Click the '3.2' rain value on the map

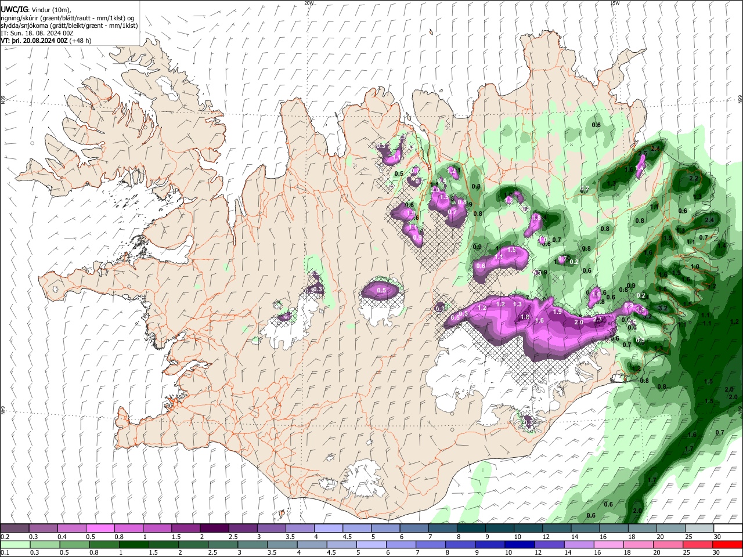(x=663, y=308)
